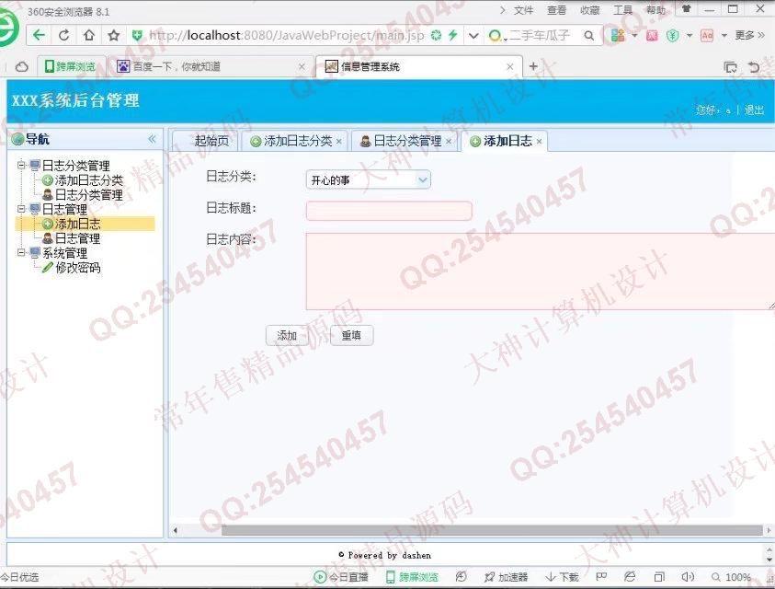The width and height of the screenshot is (775, 589).
Task: Click the 退出 logout link
Action: [x=754, y=110]
